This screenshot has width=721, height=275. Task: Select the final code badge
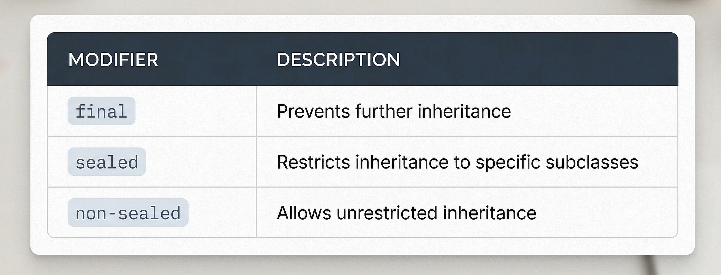[x=101, y=111]
